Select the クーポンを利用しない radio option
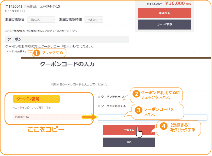This screenshot has width=212, height=156. (99, 97)
